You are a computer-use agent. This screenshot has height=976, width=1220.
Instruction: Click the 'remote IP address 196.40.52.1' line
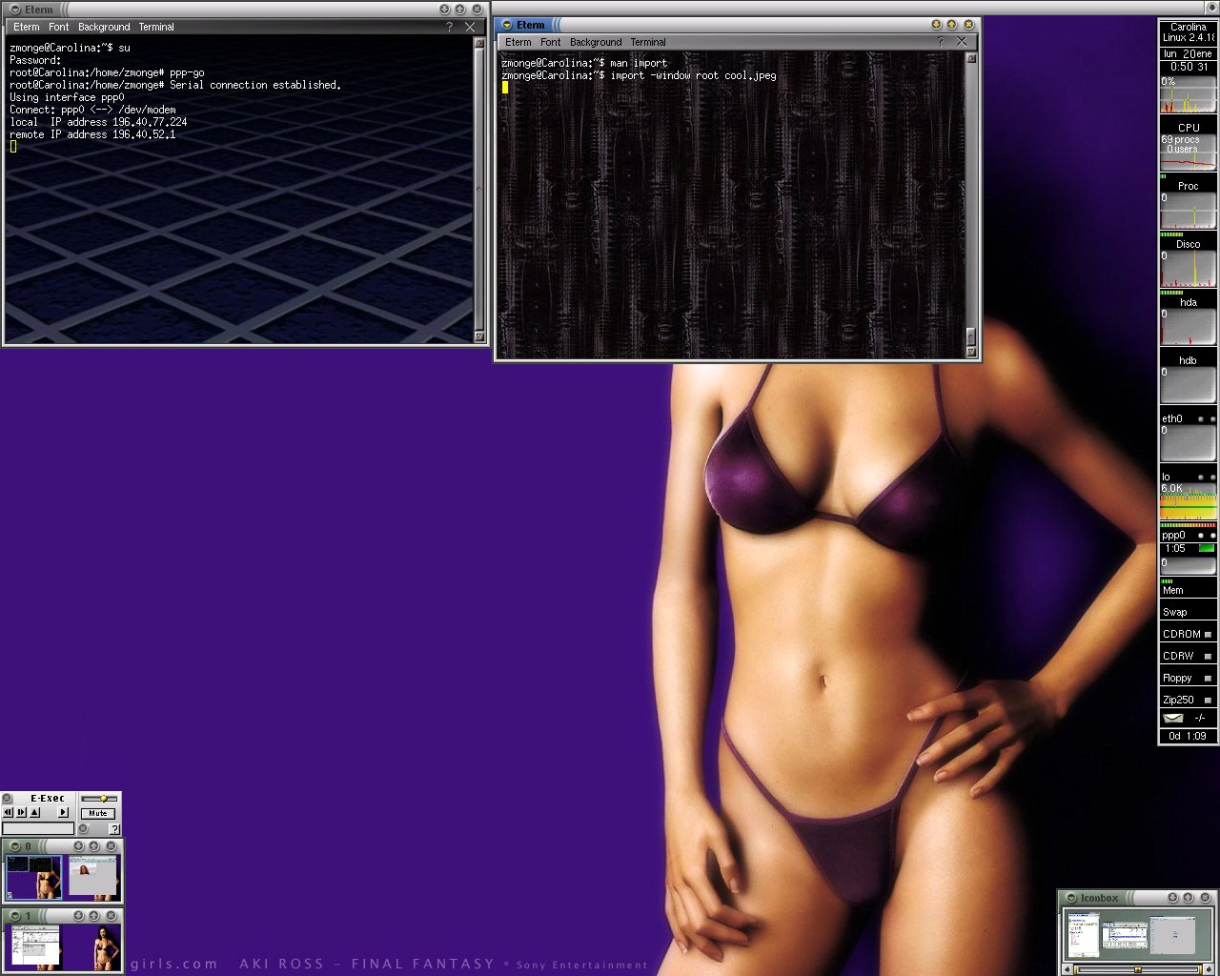[92, 134]
